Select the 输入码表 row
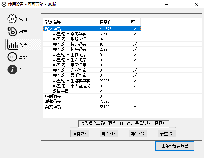The width and height of the screenshot is (204, 158). pyautogui.click(x=92, y=29)
